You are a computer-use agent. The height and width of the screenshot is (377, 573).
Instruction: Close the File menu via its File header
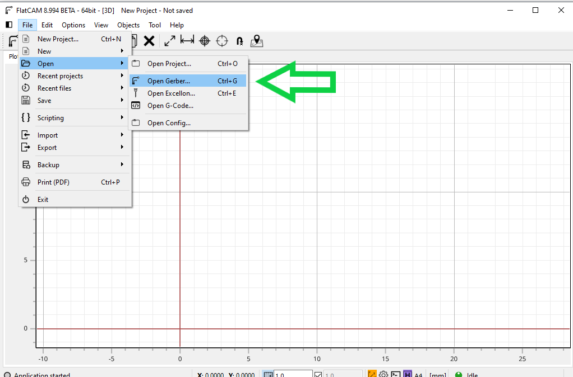(27, 25)
